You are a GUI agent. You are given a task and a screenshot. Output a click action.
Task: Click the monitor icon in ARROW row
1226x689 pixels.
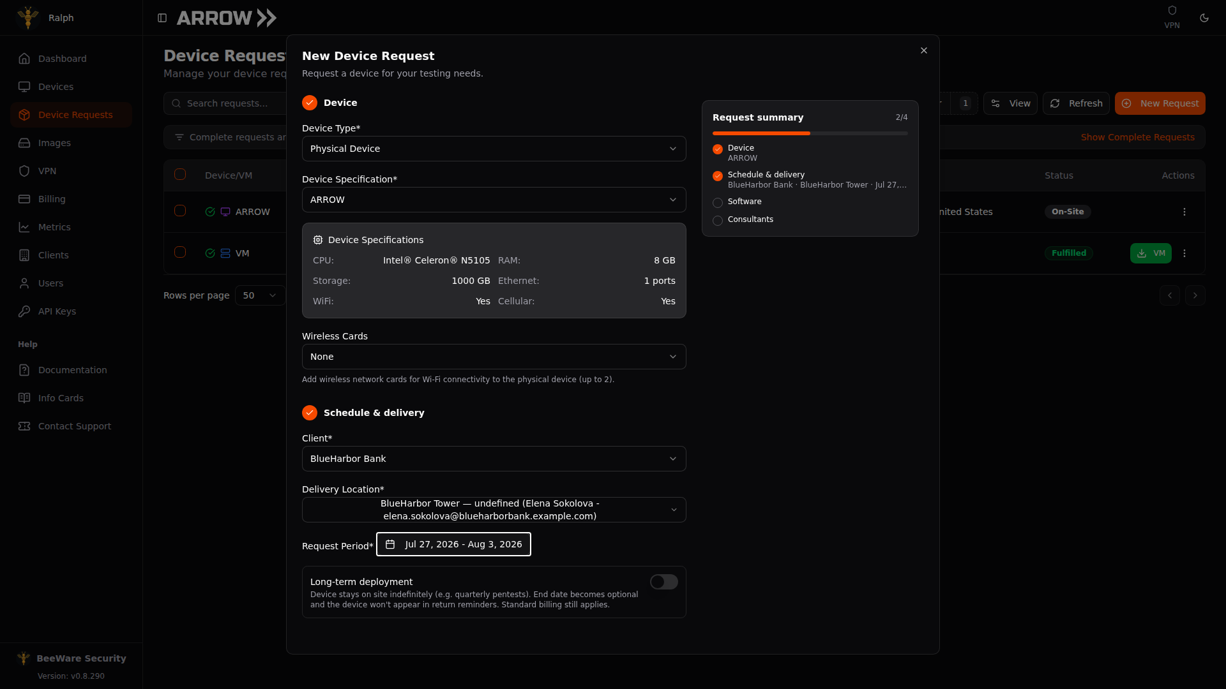click(225, 212)
